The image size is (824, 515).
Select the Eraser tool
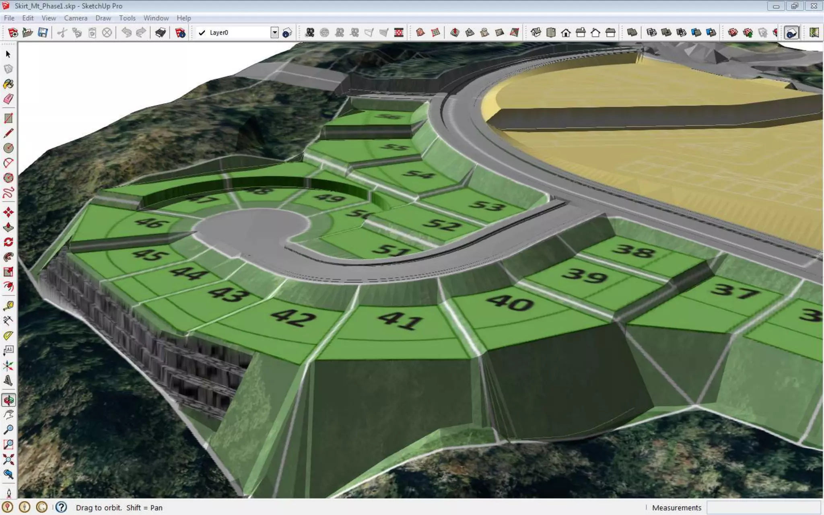tap(8, 99)
